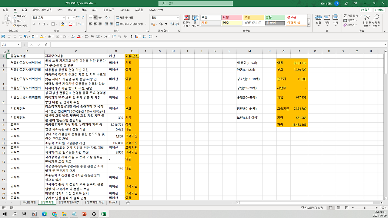The image size is (388, 218).
Task: Apply italic text formatting
Action: [x=39, y=24]
